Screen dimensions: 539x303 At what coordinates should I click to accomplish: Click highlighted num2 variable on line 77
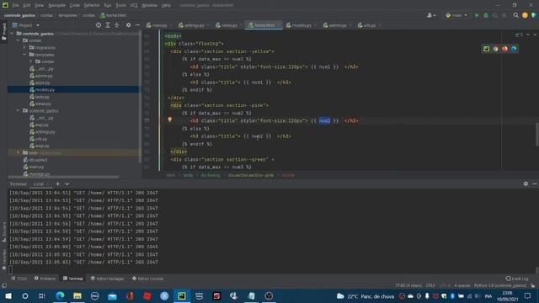pyautogui.click(x=324, y=120)
